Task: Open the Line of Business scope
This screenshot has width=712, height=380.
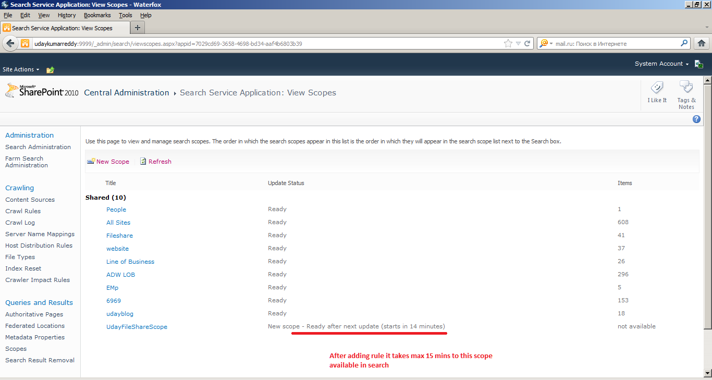Action: click(130, 262)
